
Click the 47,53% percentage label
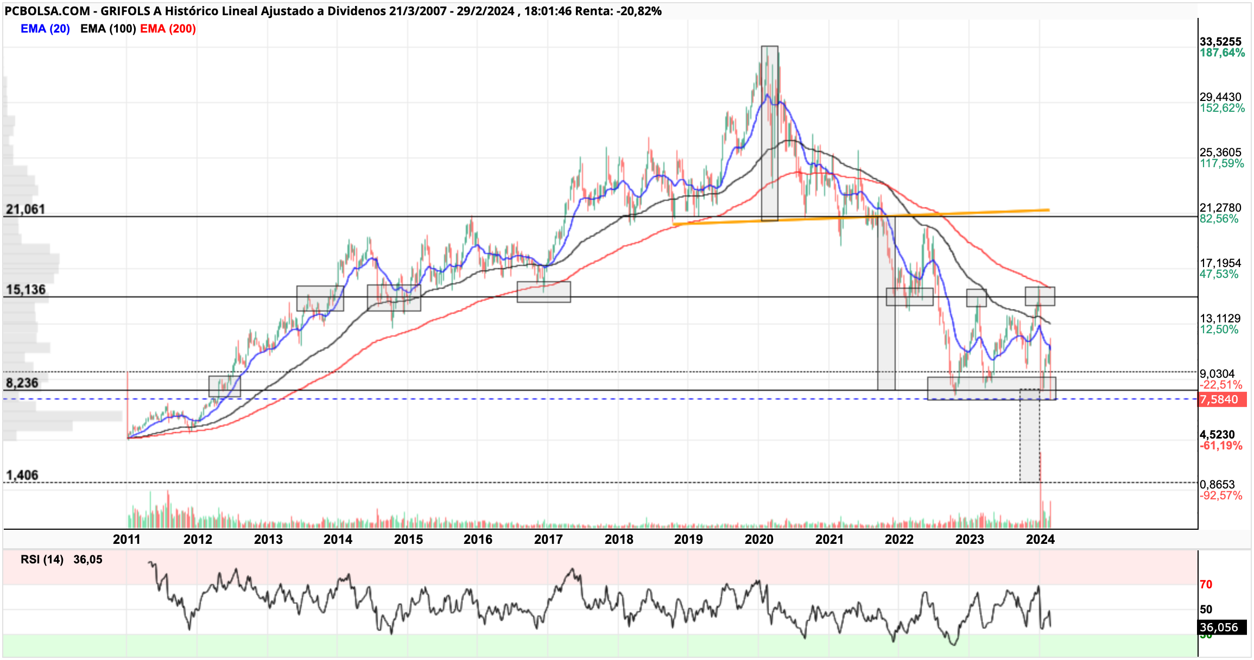pos(1219,274)
